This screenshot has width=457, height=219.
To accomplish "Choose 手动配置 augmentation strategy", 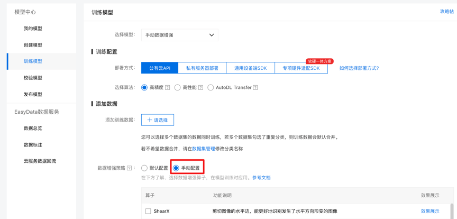I will point(176,168).
